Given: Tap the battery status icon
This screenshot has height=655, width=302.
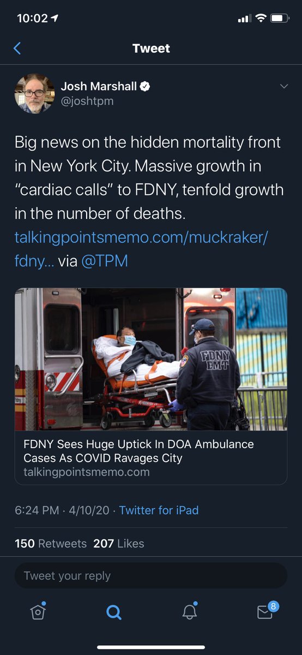Looking at the screenshot, I should (x=280, y=18).
